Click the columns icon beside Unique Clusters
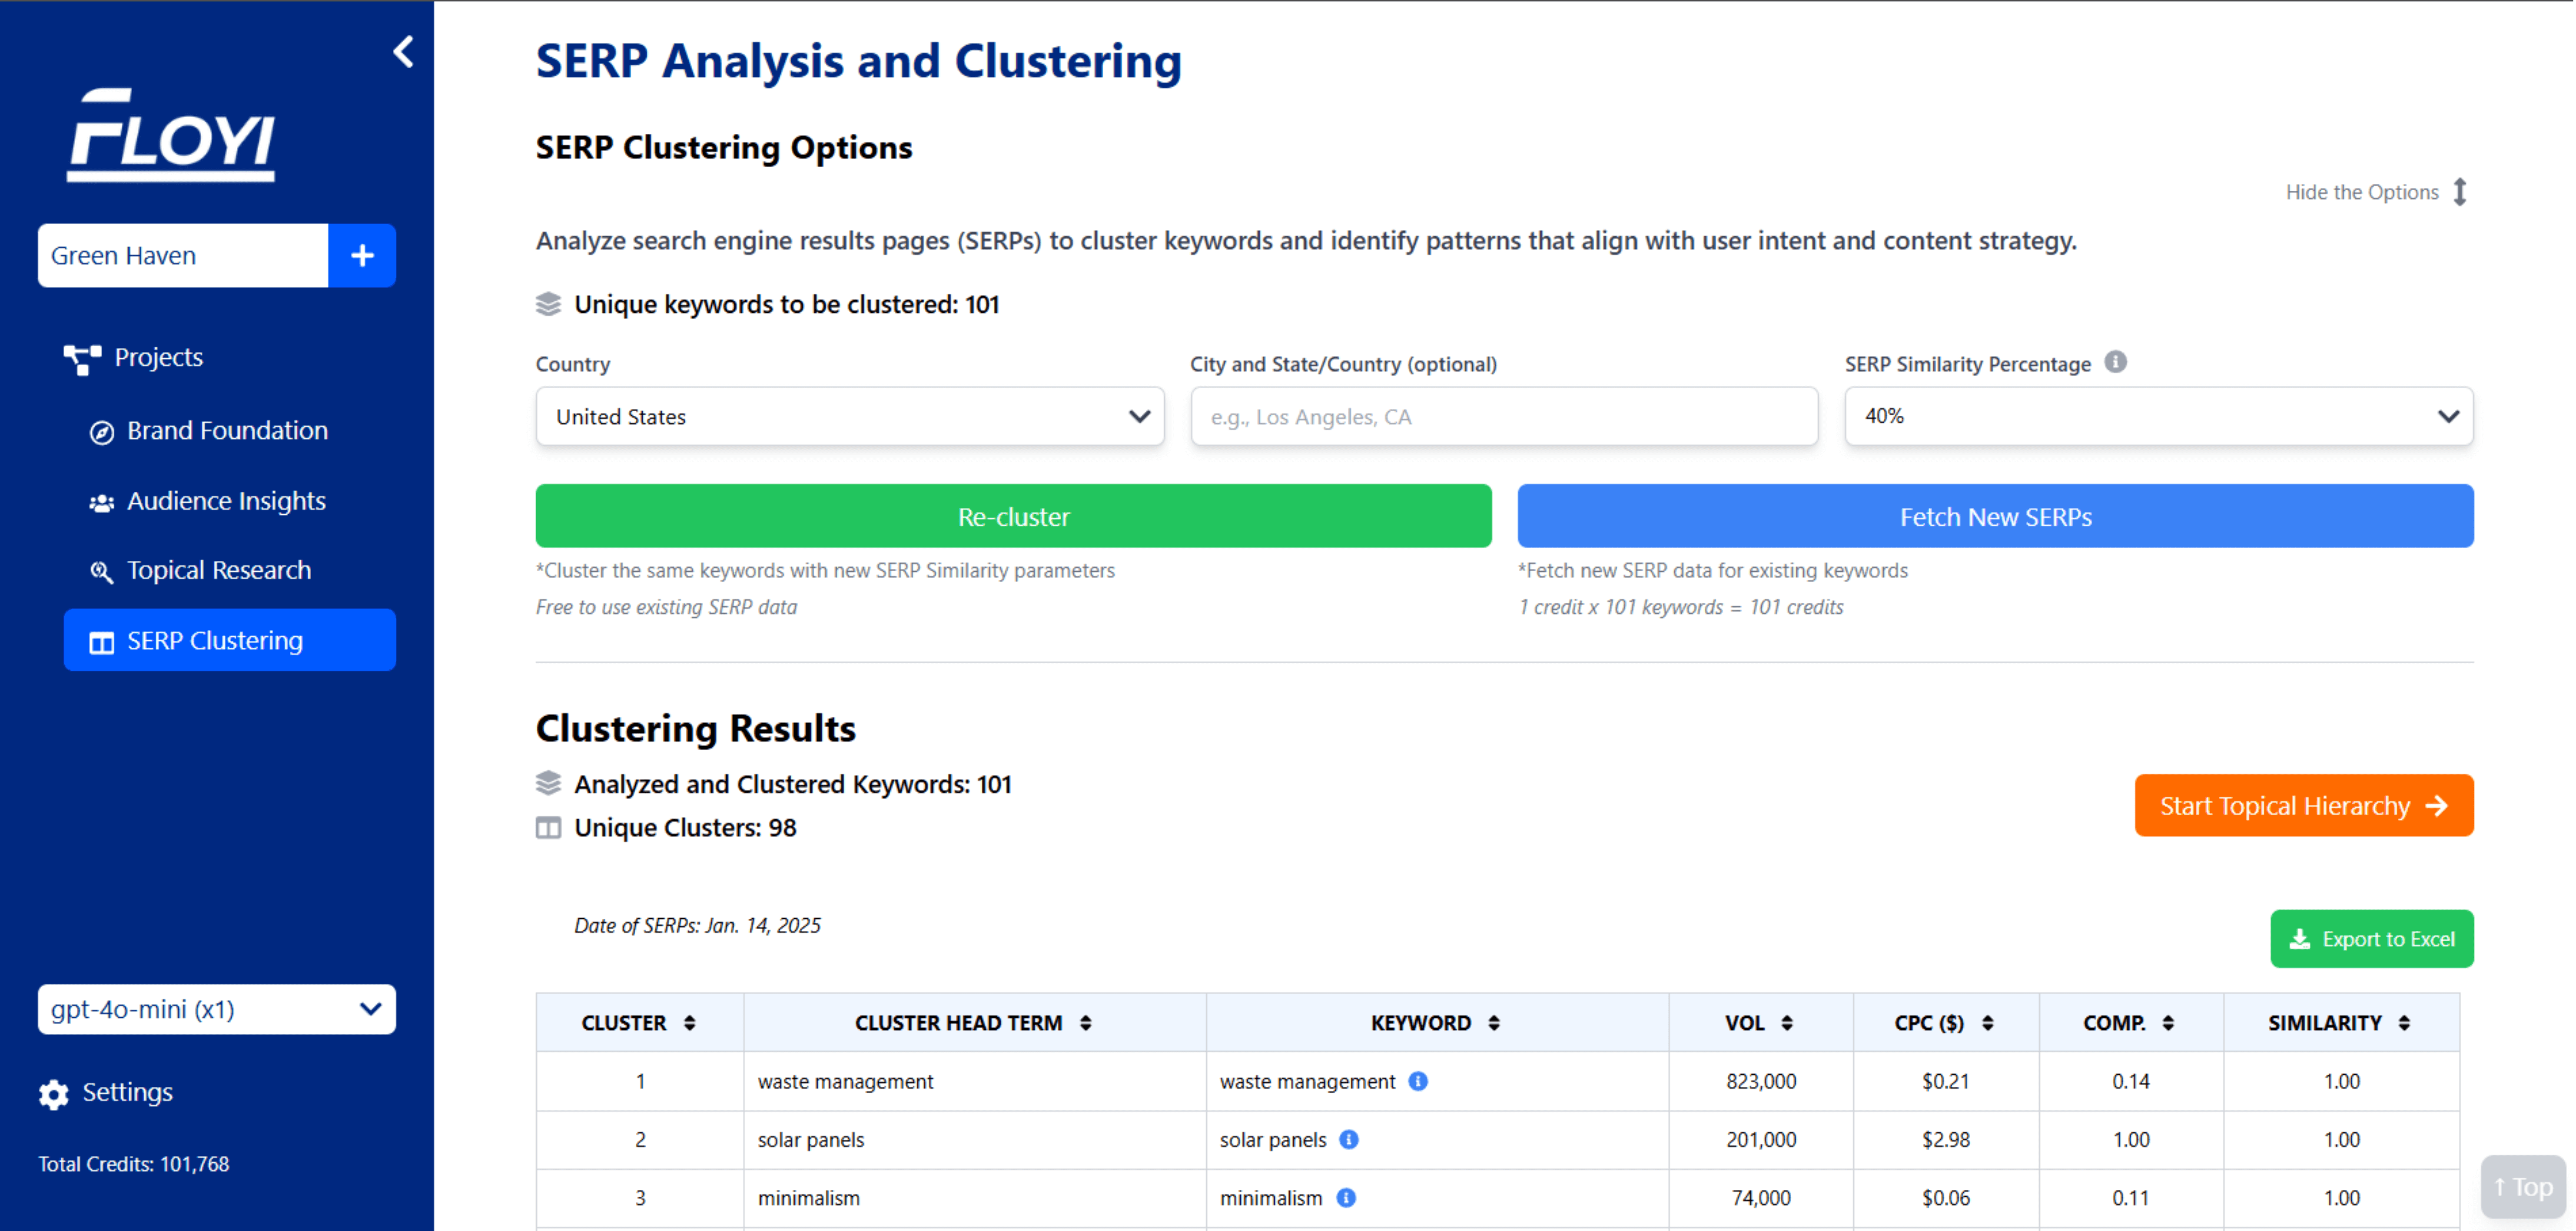This screenshot has height=1231, width=2576. tap(548, 827)
